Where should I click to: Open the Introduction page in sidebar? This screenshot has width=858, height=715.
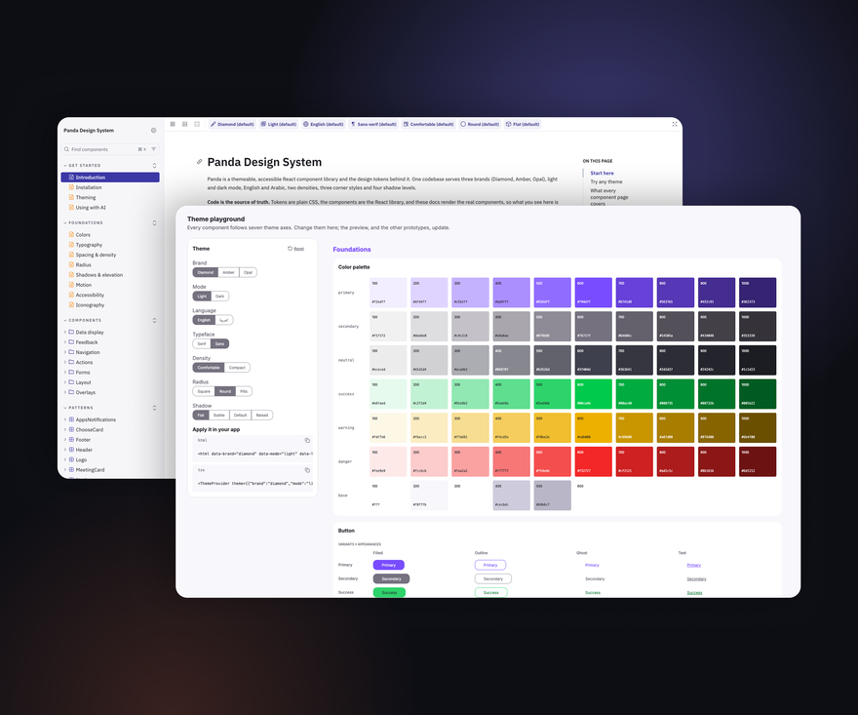coord(110,178)
